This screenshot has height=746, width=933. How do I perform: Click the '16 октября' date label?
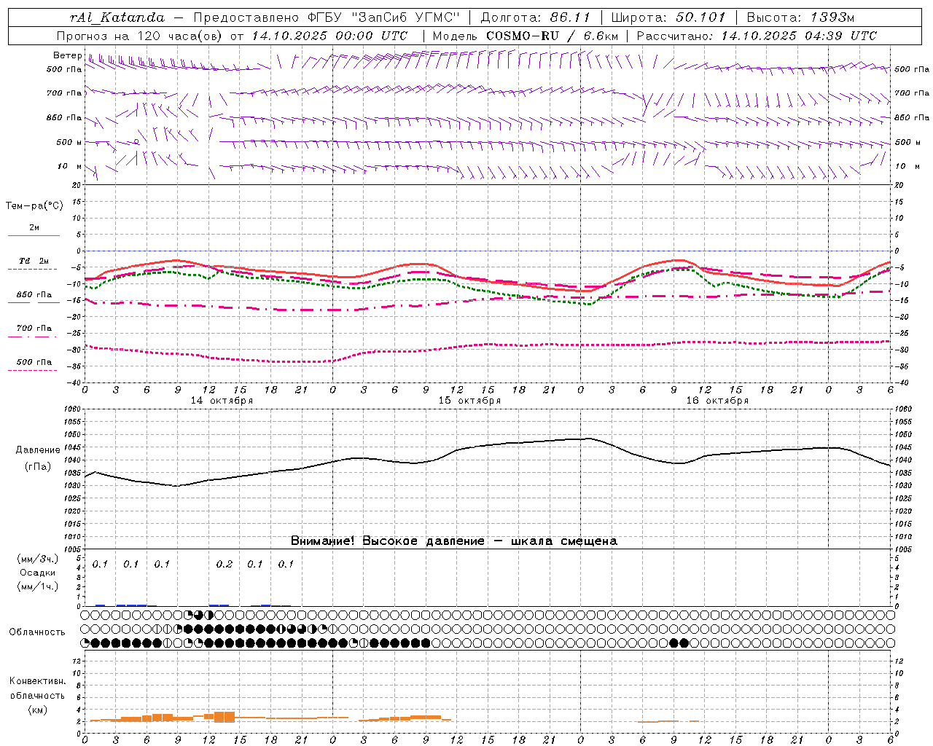[717, 401]
